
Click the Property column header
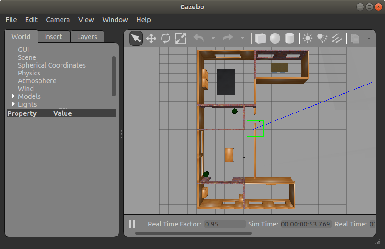pos(22,113)
